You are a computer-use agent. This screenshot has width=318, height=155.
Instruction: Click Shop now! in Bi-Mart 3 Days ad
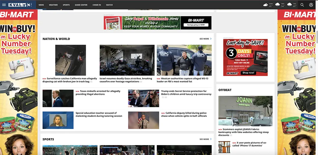tap(248, 73)
